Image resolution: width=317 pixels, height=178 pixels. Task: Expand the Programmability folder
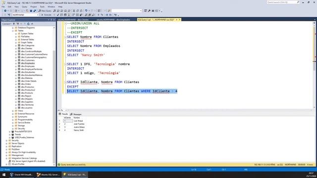point(13,120)
